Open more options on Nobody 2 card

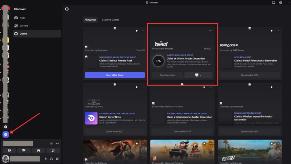[278, 143]
